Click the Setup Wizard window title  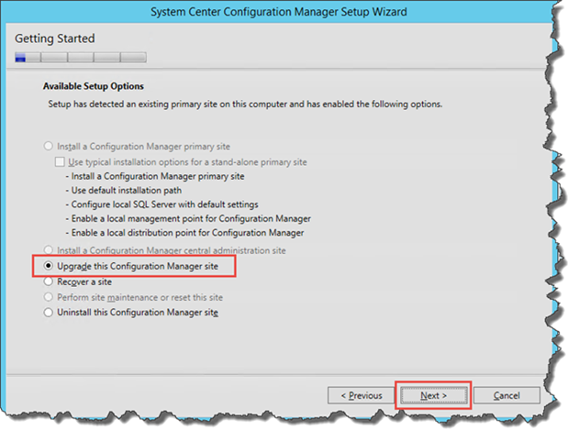279,12
